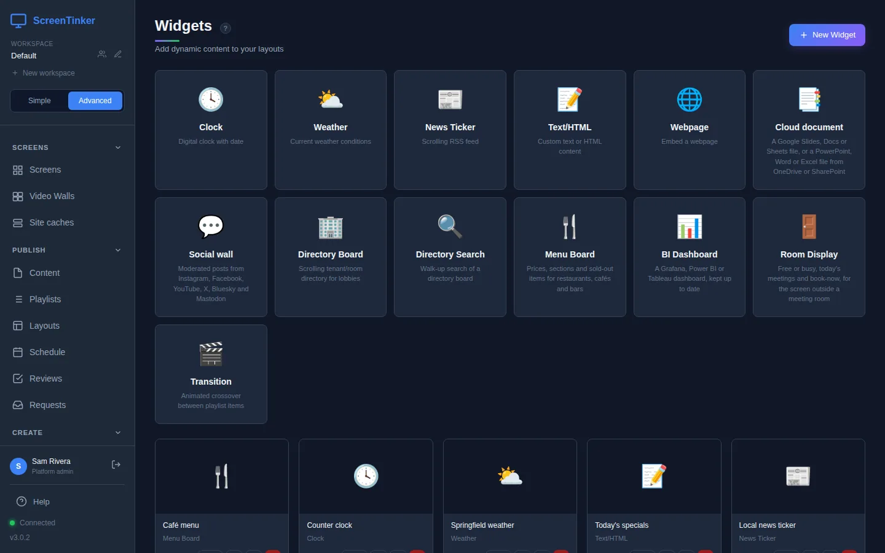
Task: Click the Room Display door icon
Action: pyautogui.click(x=809, y=227)
